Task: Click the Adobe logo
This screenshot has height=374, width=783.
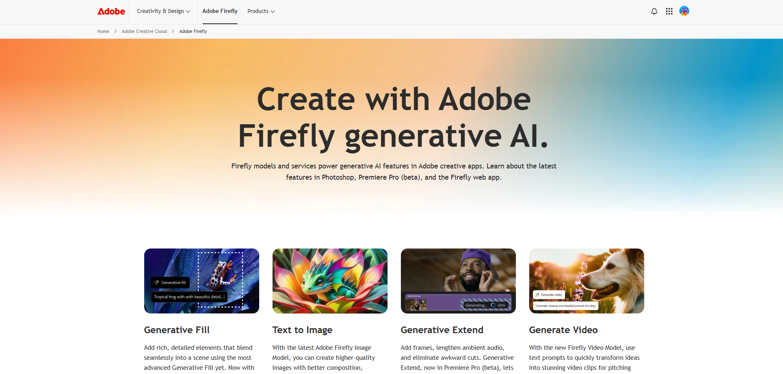Action: [111, 11]
